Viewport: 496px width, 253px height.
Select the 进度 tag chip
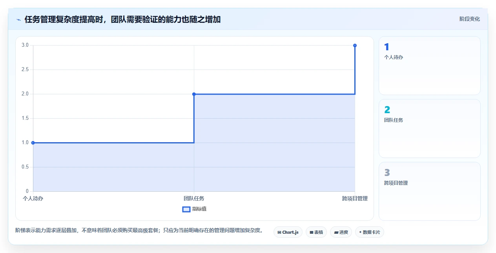coord(341,232)
